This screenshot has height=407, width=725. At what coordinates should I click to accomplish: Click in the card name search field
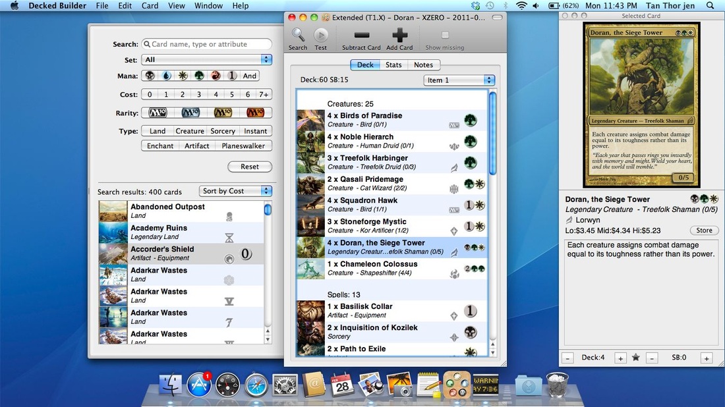(x=207, y=44)
